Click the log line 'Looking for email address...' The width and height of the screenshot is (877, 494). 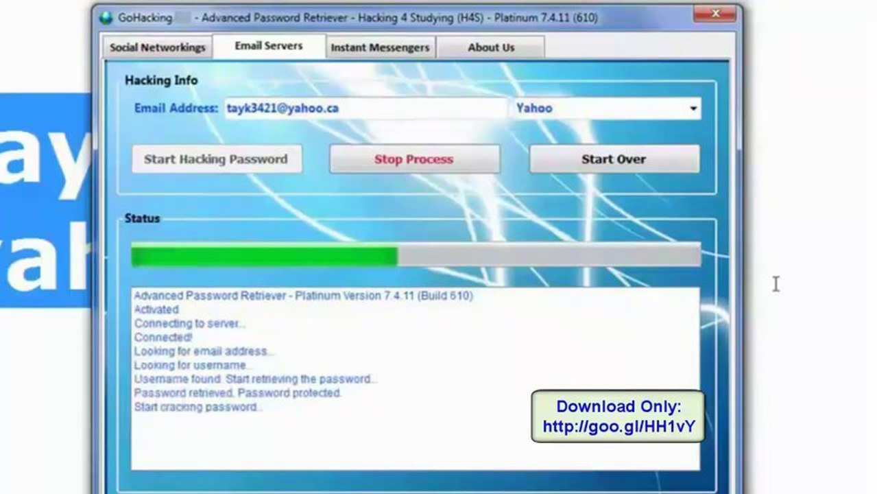coord(204,351)
